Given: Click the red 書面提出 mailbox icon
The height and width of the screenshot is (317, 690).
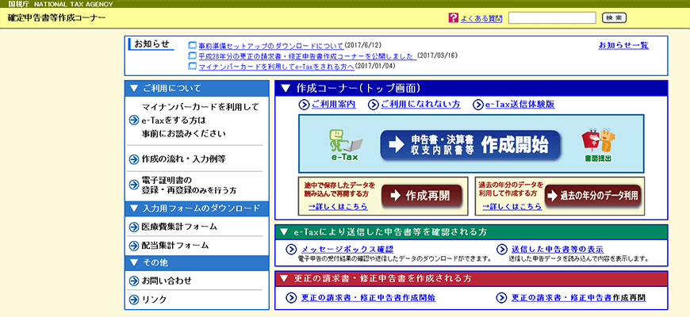Looking at the screenshot, I should pos(598,145).
